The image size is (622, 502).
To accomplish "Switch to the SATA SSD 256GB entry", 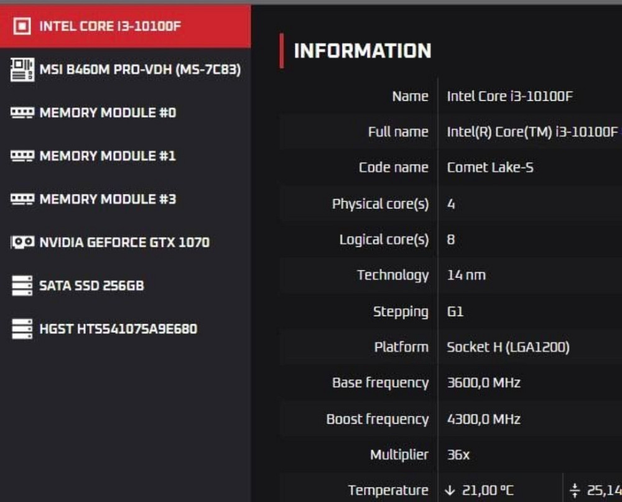I will coord(91,286).
